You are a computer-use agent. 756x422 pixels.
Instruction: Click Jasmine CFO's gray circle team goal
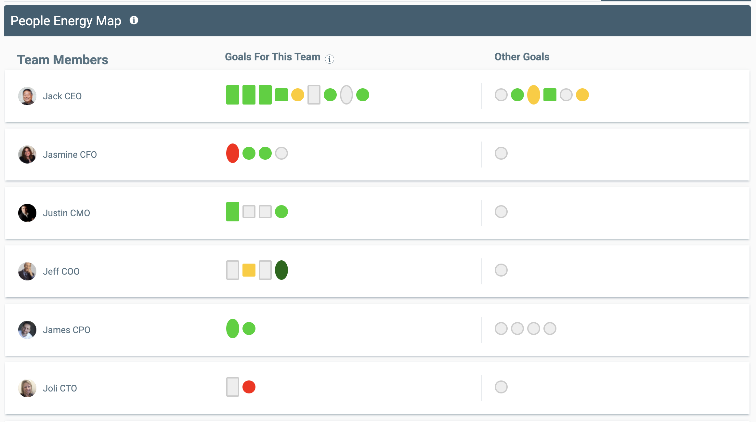[281, 153]
